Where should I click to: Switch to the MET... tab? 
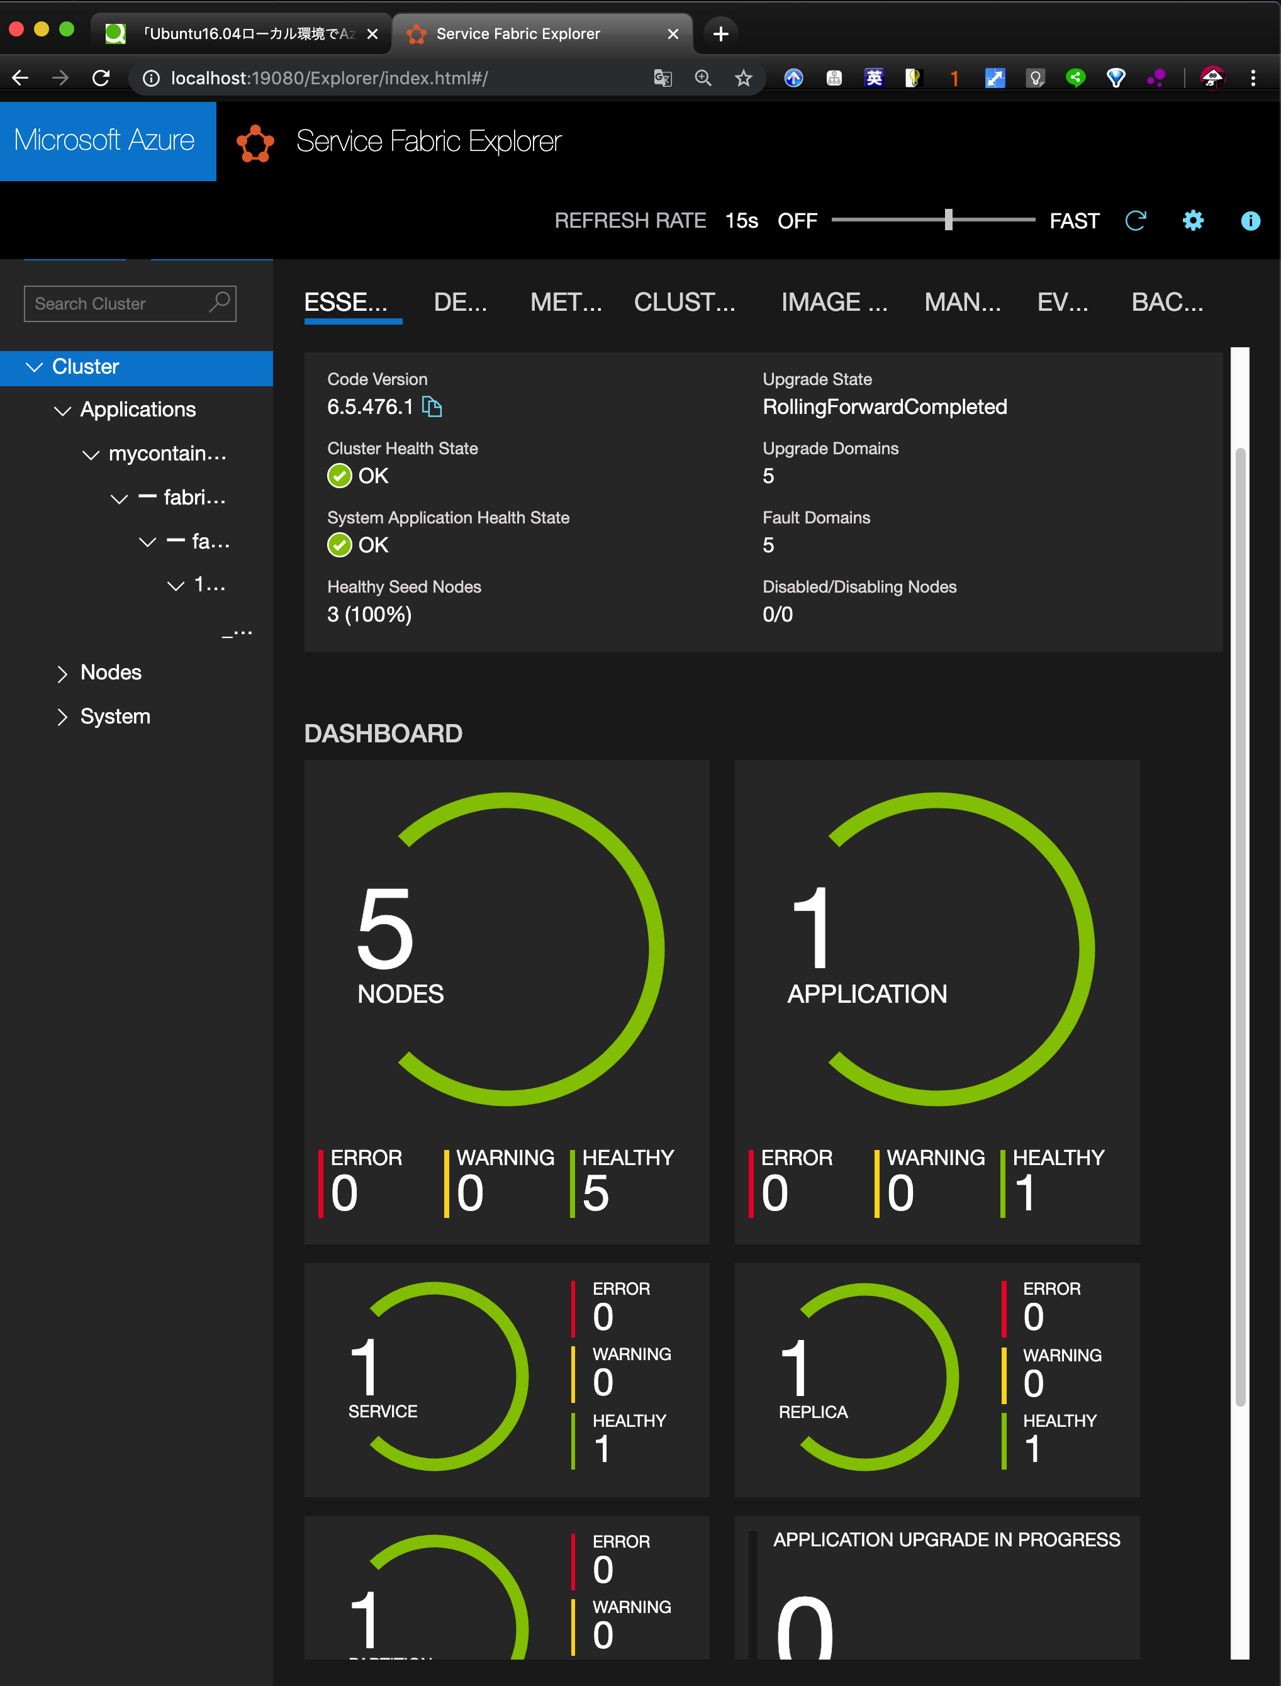click(566, 303)
